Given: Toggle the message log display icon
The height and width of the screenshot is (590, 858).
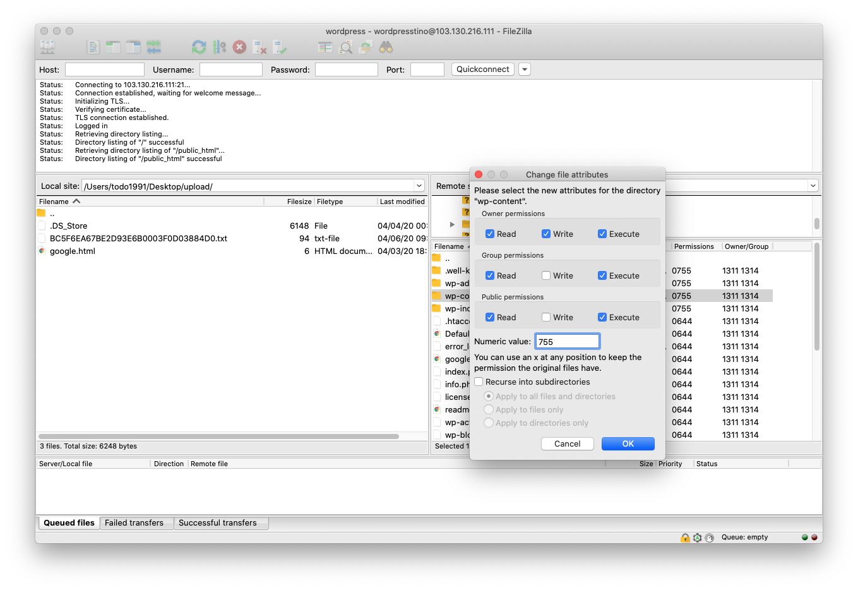Looking at the screenshot, I should point(93,47).
